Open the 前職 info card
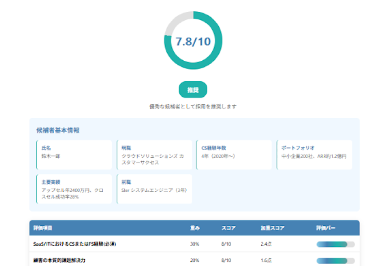The width and height of the screenshot is (386, 266). pos(154,189)
